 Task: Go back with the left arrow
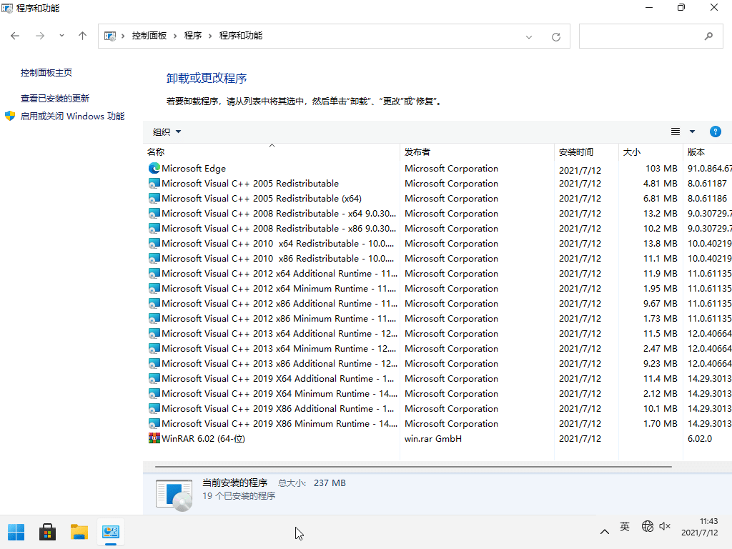click(x=15, y=36)
